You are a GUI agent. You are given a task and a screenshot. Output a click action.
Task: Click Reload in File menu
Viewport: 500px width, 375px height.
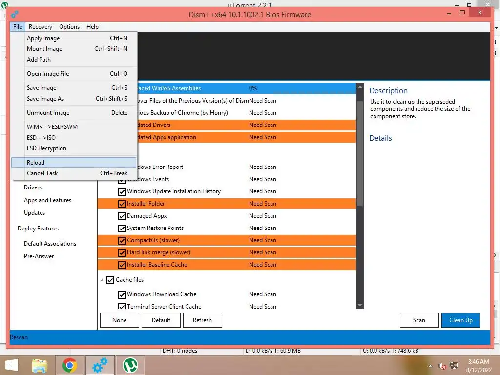pyautogui.click(x=74, y=162)
